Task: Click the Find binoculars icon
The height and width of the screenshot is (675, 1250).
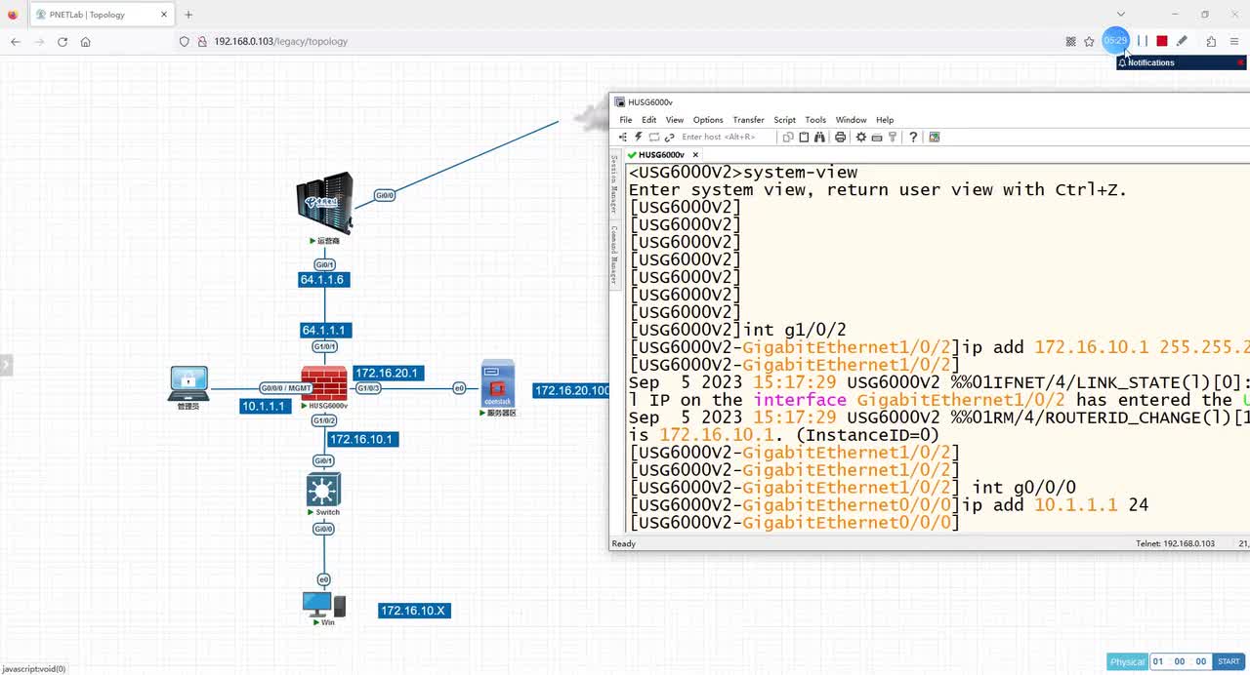Action: 819,137
